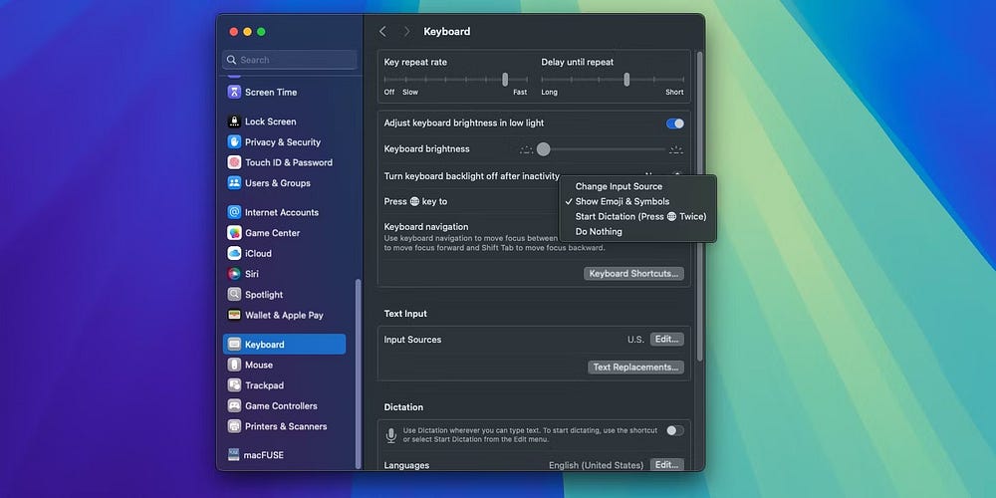Select Touch ID & Password label

coord(289,162)
